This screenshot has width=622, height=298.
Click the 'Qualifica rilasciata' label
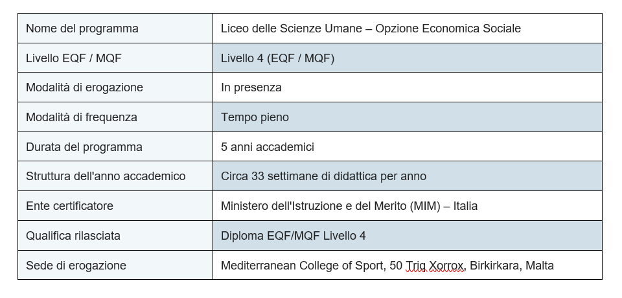pos(73,236)
